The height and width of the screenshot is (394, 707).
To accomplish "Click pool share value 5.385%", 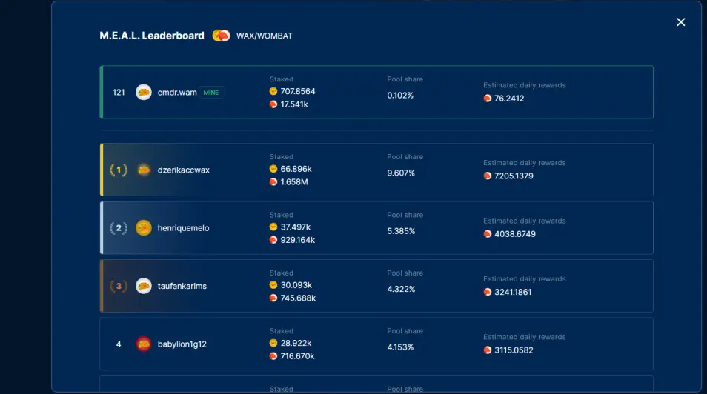I will [401, 231].
